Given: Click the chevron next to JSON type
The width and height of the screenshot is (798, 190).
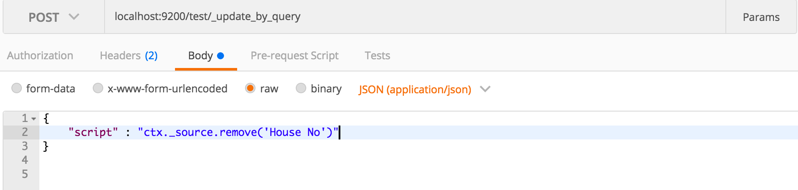Looking at the screenshot, I should pos(485,89).
